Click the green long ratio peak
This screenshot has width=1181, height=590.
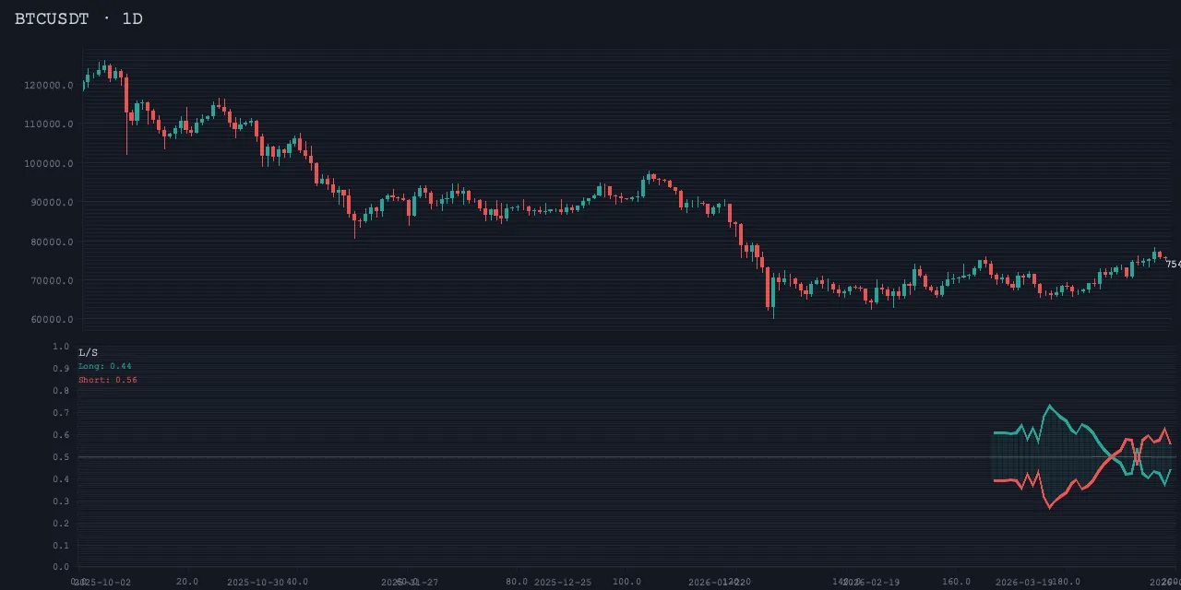click(1049, 406)
